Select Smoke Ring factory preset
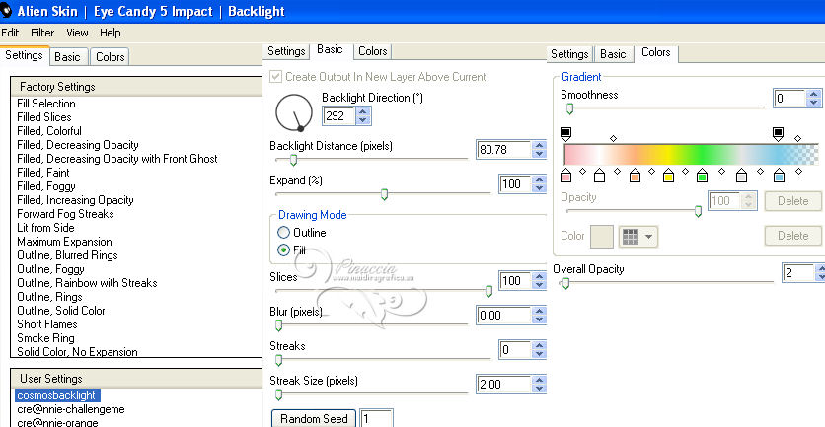The width and height of the screenshot is (825, 427). pos(45,338)
